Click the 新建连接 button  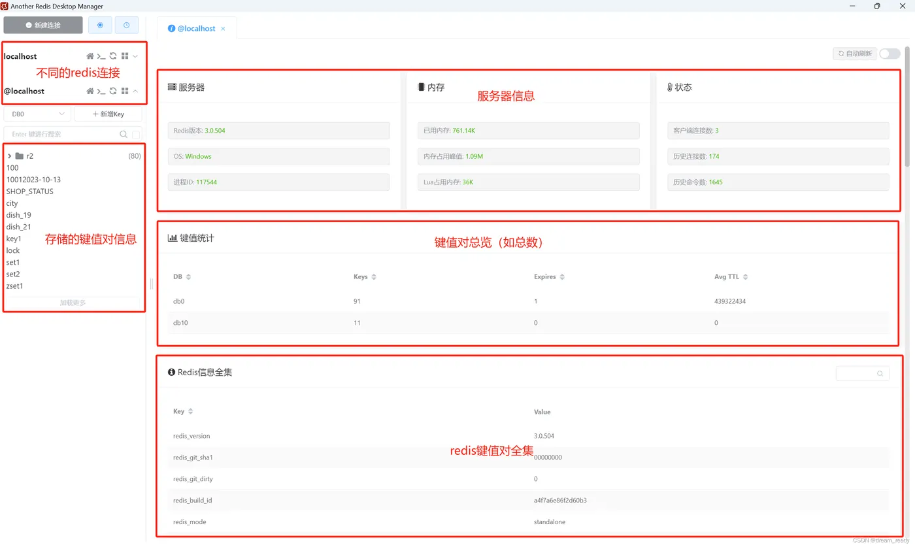43,25
